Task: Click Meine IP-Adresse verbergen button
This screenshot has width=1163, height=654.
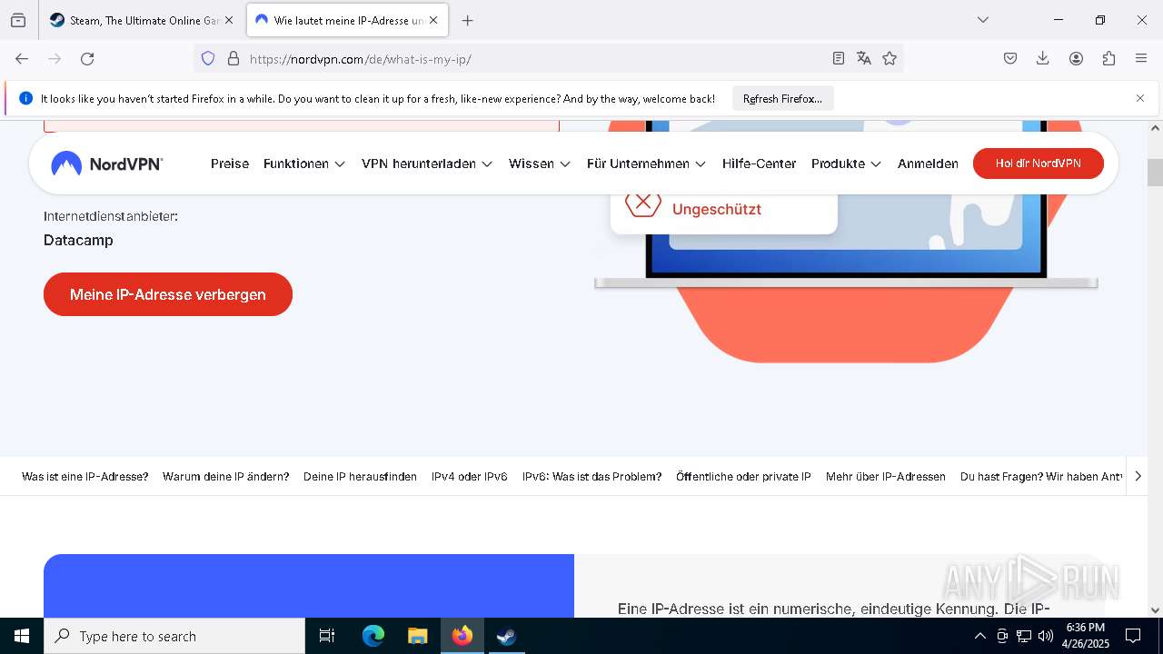Action: click(x=168, y=294)
